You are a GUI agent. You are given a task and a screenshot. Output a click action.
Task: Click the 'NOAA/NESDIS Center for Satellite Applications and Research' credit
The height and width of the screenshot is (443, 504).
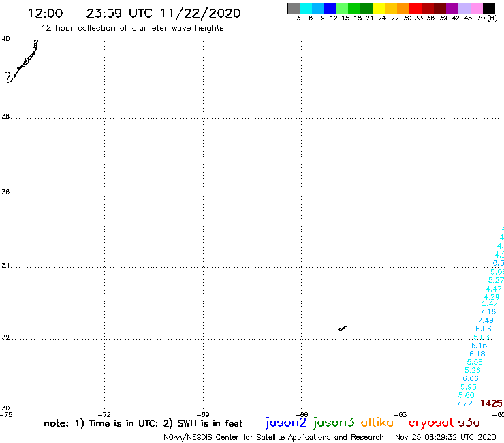coord(274,437)
